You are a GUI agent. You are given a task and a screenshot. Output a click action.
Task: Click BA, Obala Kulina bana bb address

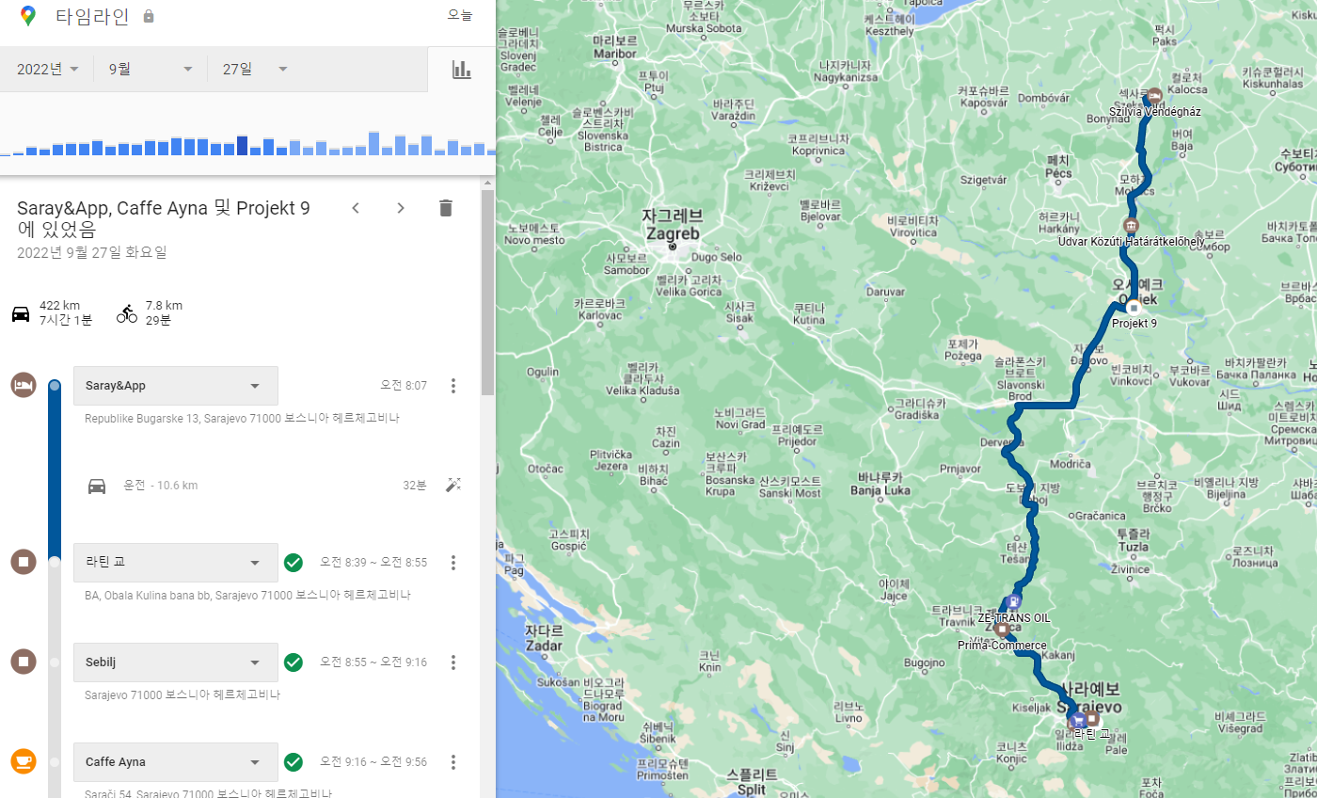coord(247,596)
